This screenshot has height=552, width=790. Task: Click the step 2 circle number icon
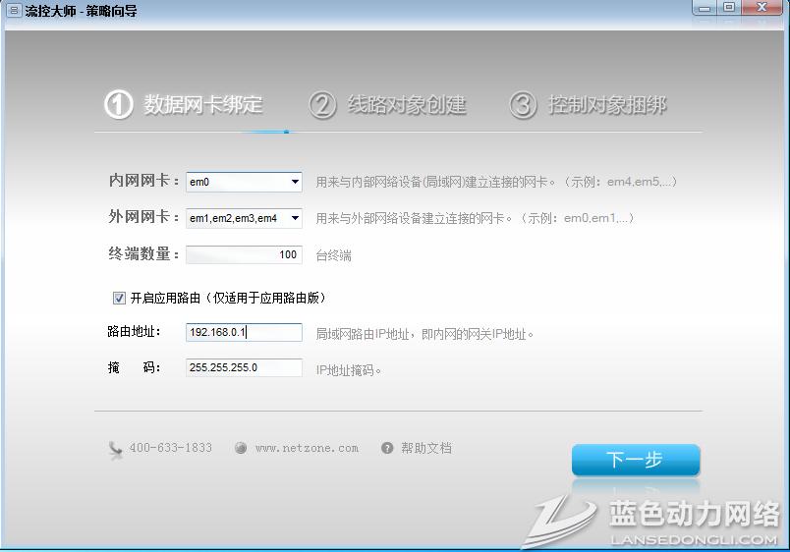click(x=322, y=105)
